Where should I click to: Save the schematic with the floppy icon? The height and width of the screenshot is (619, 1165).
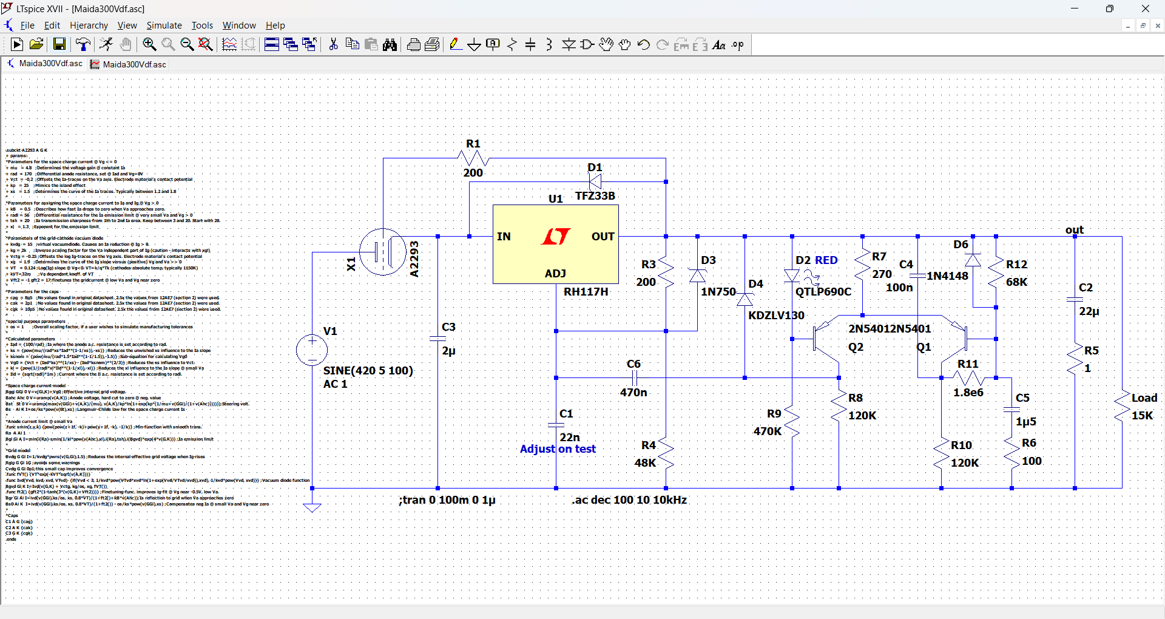tap(59, 44)
